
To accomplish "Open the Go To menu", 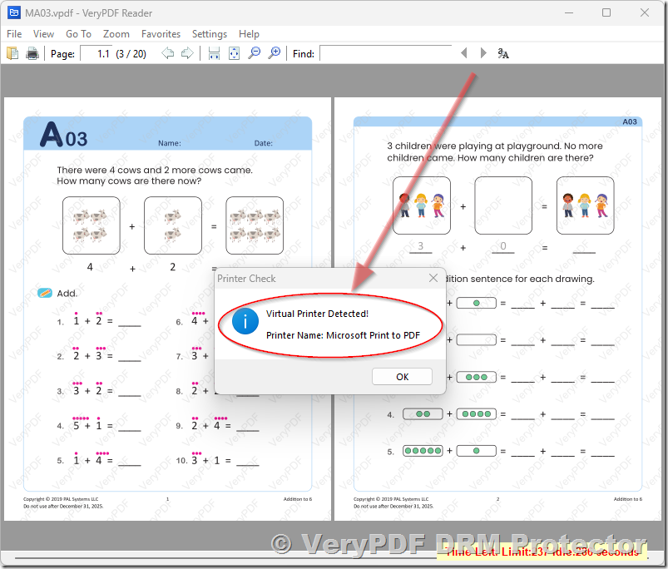I will tap(78, 33).
